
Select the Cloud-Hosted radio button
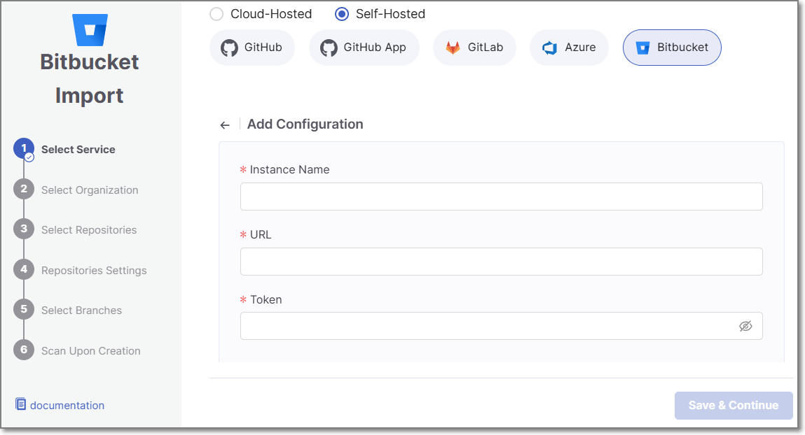pyautogui.click(x=217, y=14)
